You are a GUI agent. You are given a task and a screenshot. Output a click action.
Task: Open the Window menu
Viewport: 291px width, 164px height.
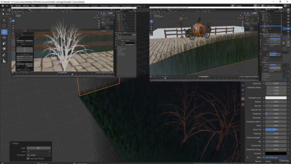(x=26, y=6)
